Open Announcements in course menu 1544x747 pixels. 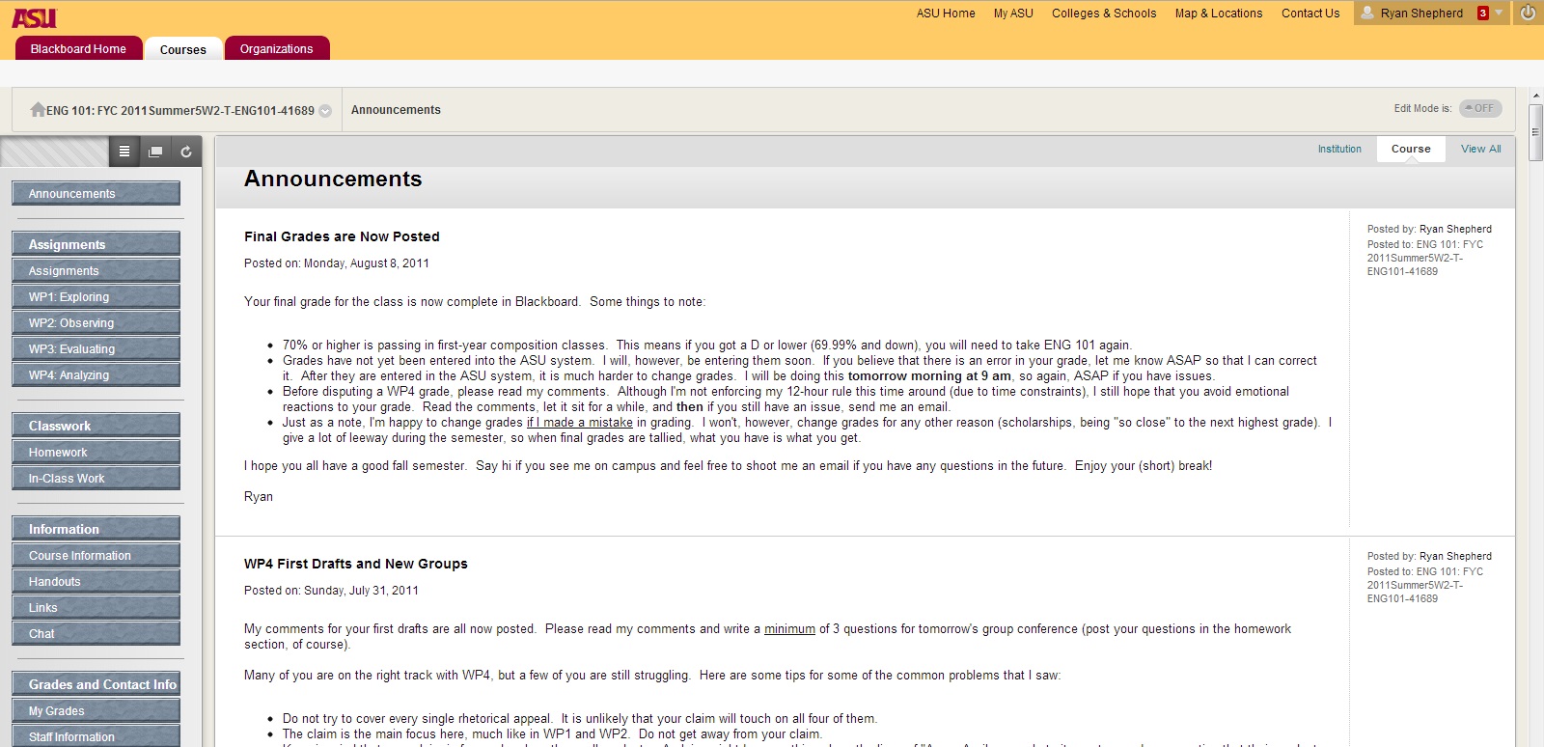click(96, 193)
